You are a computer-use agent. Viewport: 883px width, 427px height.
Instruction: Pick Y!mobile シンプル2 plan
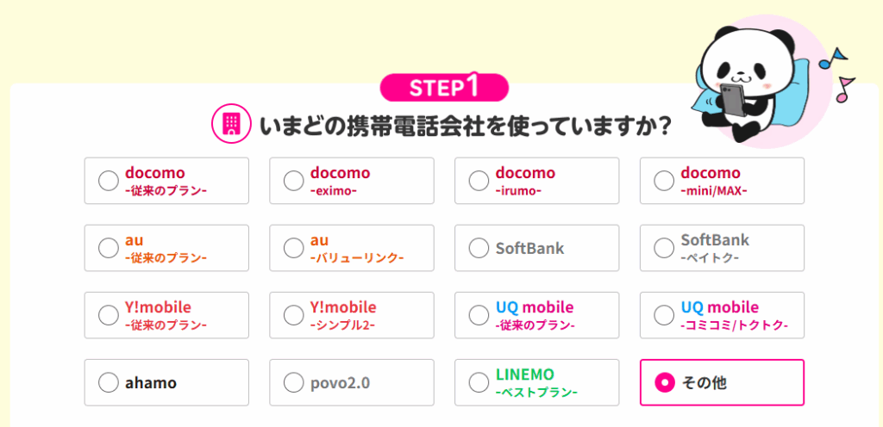[352, 315]
